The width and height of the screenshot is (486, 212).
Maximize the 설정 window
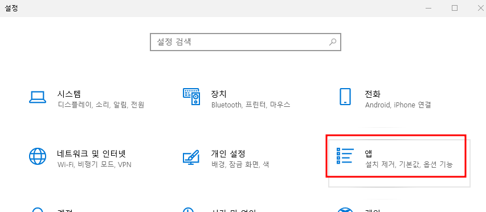(455, 9)
